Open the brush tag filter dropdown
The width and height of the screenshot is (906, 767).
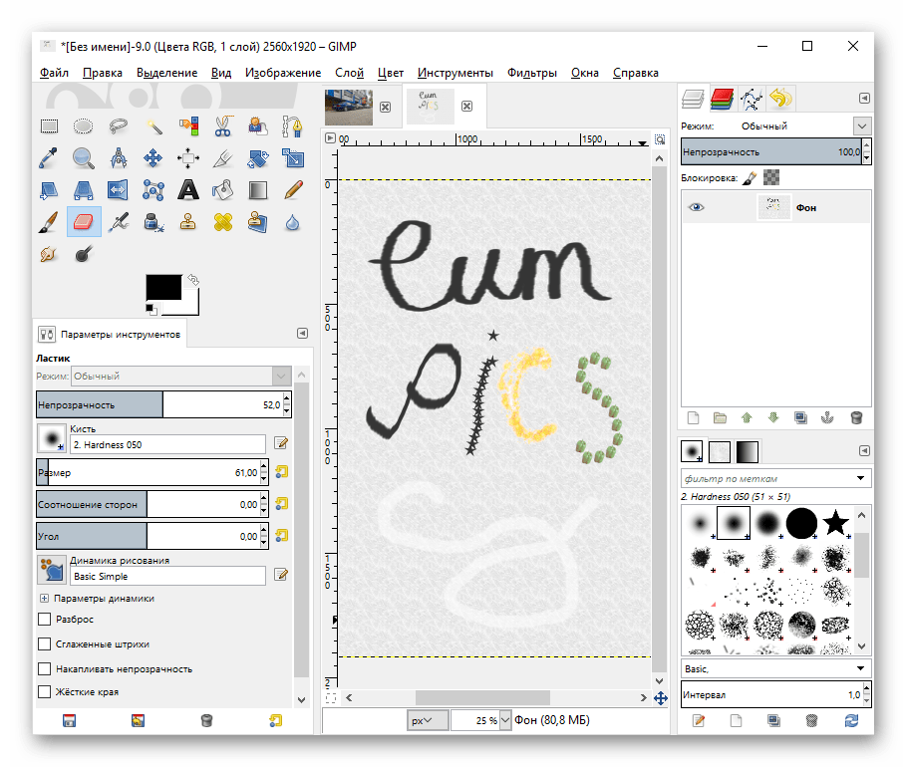tap(860, 478)
